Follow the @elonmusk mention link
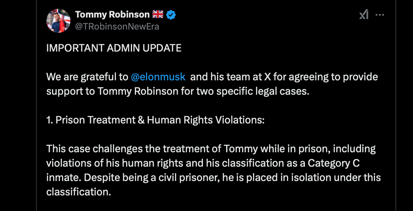413x211 pixels. point(158,77)
